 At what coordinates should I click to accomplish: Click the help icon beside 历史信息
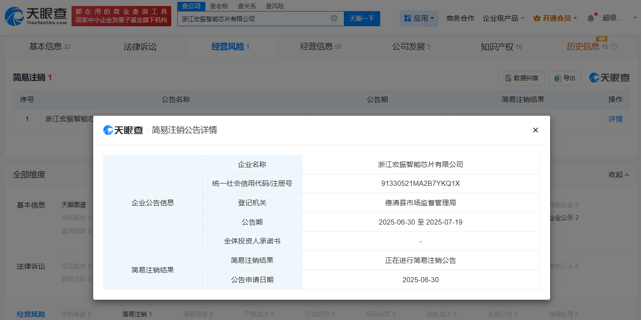click(613, 47)
